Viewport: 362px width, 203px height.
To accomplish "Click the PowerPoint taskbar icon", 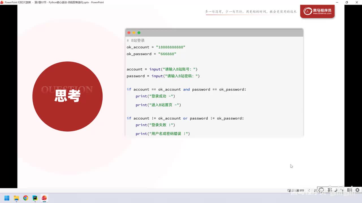I will pyautogui.click(x=44, y=198).
